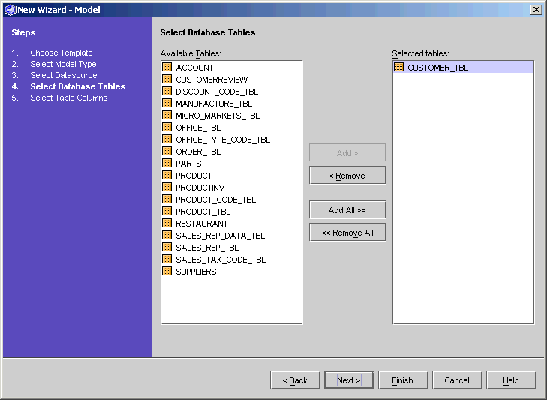Open Help for the wizard

coord(511,380)
